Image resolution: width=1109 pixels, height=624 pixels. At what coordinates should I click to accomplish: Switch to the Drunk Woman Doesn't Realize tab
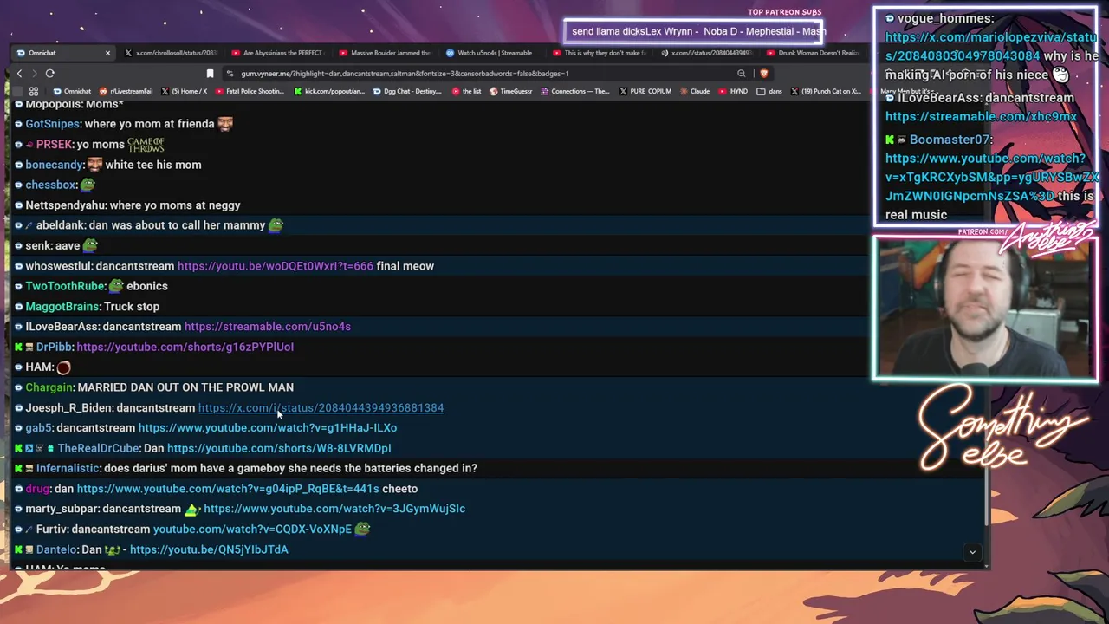(814, 53)
